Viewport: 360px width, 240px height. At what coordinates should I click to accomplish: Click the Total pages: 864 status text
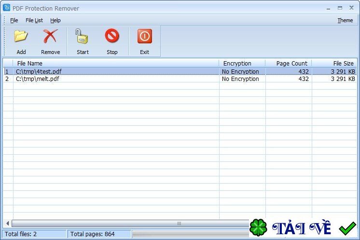(92, 234)
